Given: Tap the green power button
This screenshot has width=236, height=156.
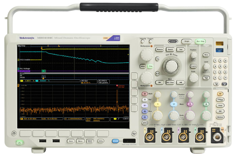Looking at the screenshot, I should click(20, 143).
